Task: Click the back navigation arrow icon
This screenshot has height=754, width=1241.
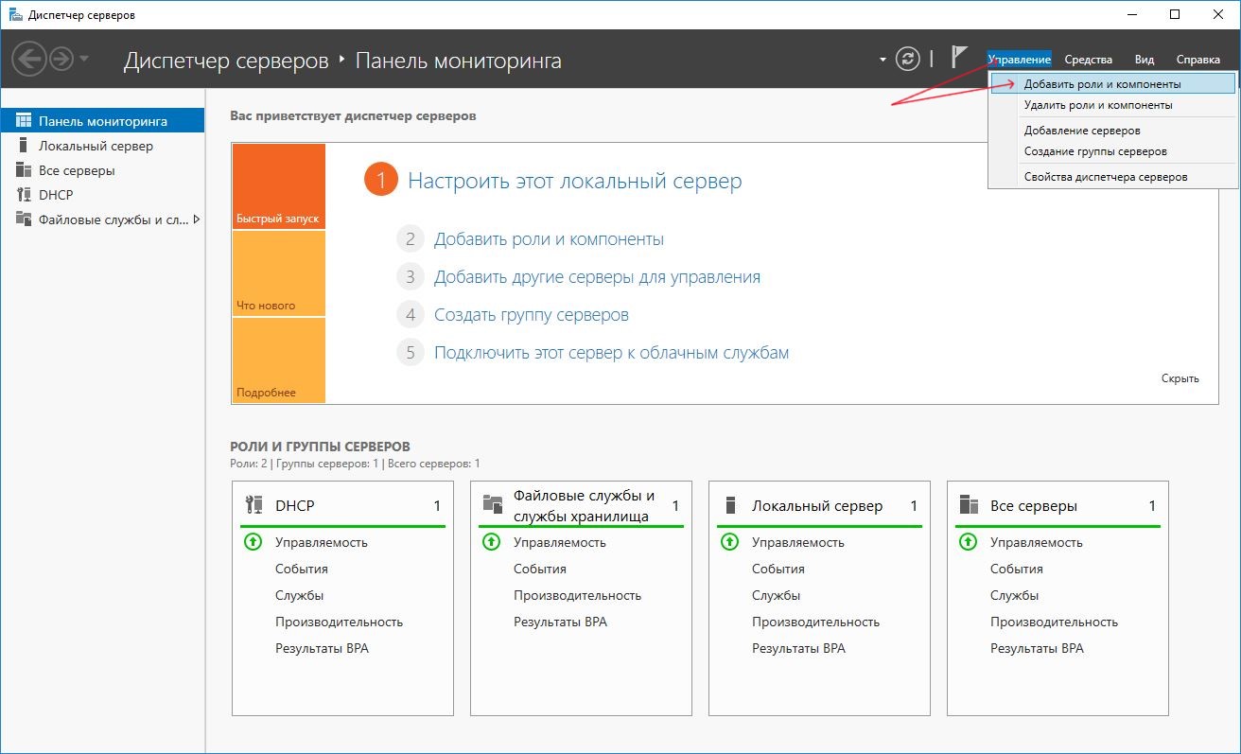Action: click(x=29, y=60)
